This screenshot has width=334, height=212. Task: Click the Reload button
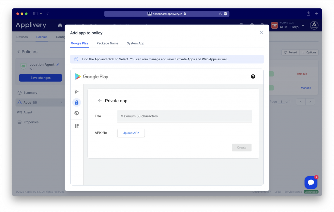point(290,52)
